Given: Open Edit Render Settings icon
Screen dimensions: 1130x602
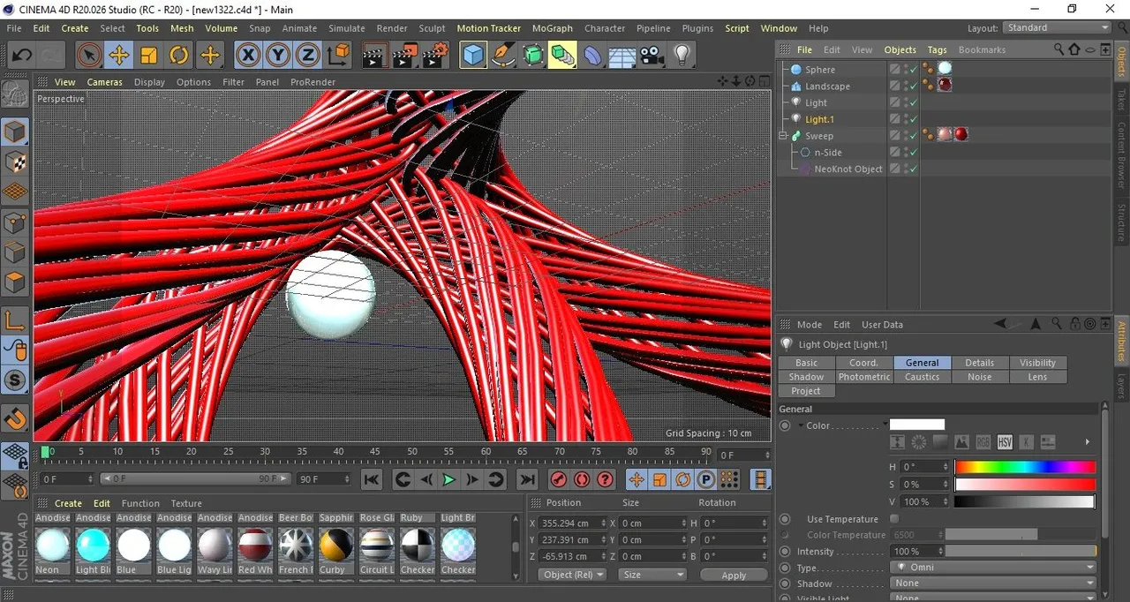Looking at the screenshot, I should click(x=435, y=56).
